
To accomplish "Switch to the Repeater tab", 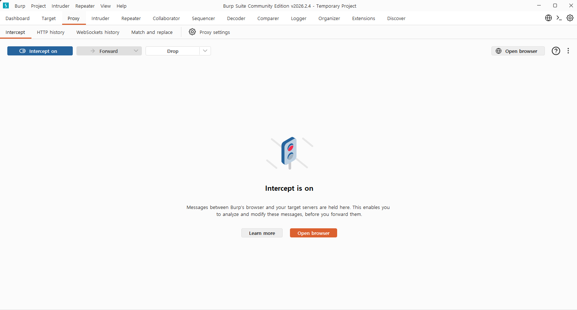I will click(131, 18).
